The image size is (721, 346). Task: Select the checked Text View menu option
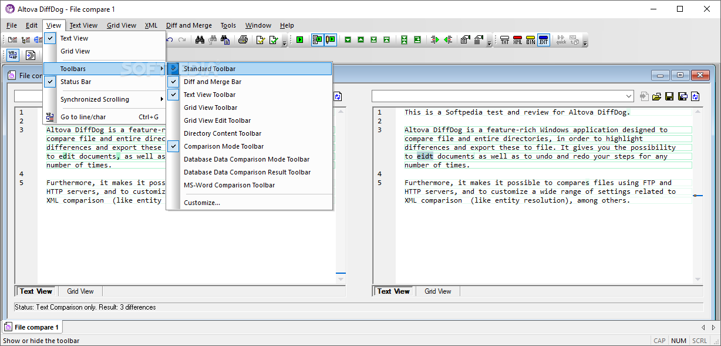pos(105,38)
